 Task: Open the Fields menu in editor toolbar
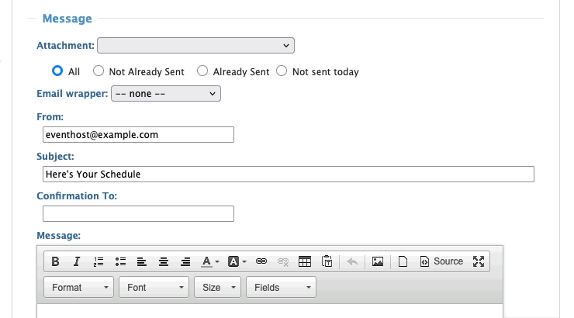point(281,288)
